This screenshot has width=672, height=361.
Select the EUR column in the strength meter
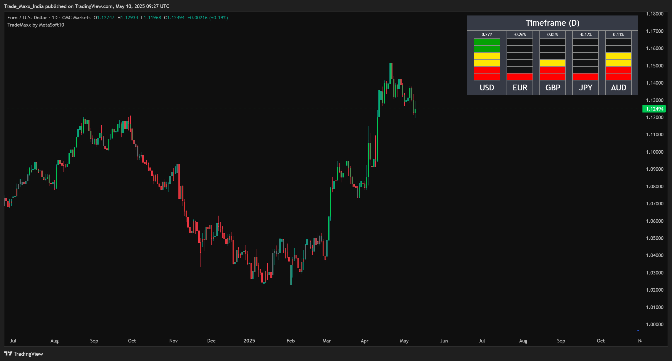(x=520, y=88)
